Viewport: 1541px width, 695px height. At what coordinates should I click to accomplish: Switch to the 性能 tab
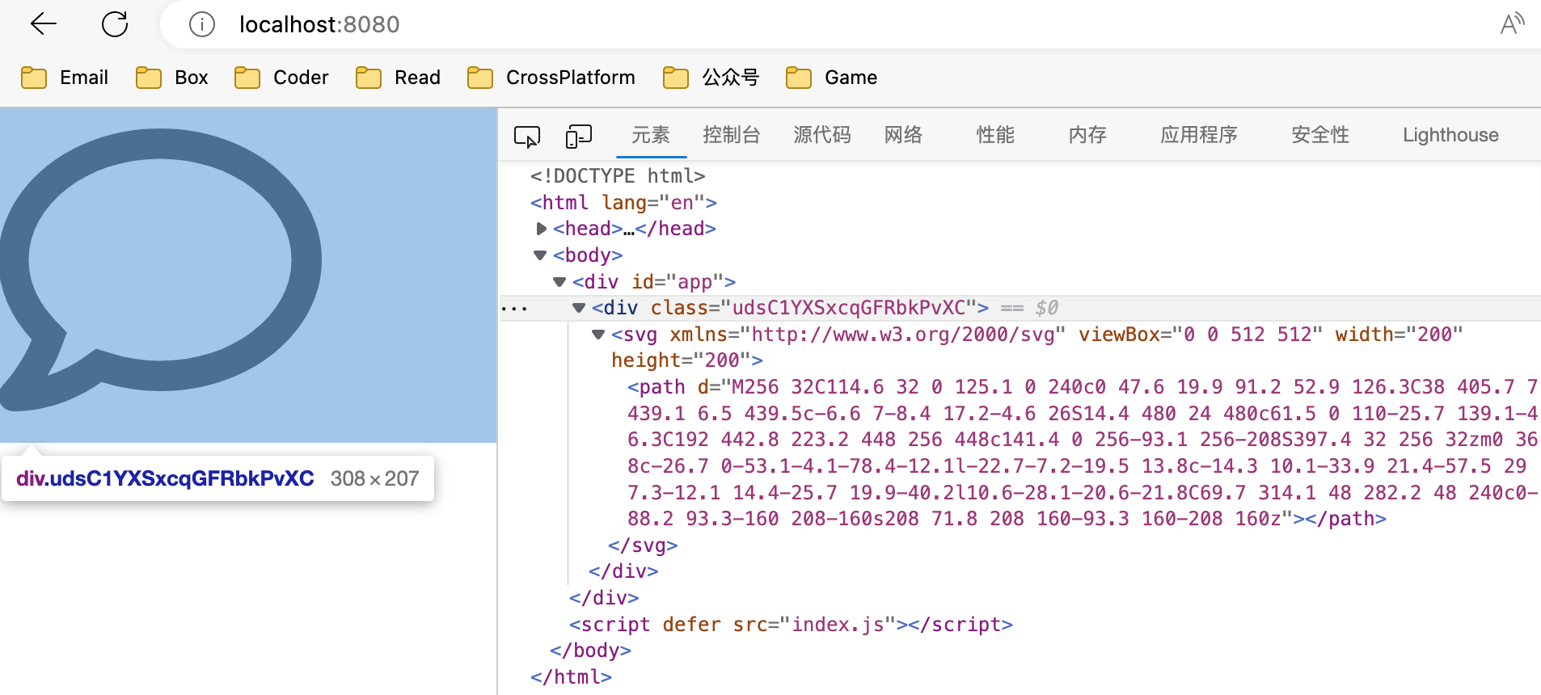[x=995, y=135]
